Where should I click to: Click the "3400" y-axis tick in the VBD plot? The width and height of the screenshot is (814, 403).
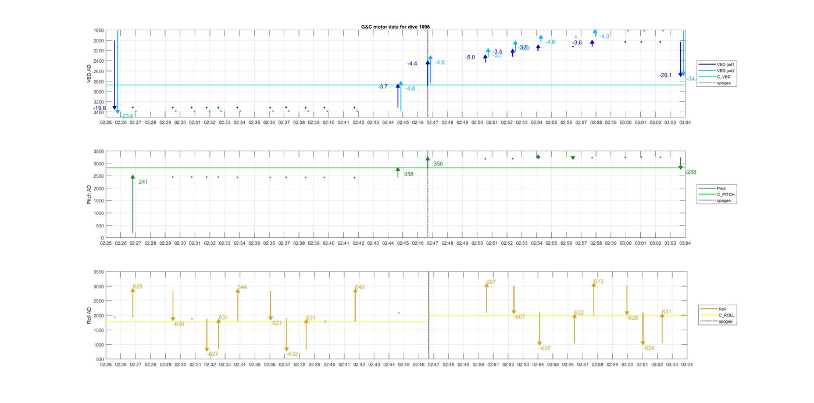[x=99, y=112]
